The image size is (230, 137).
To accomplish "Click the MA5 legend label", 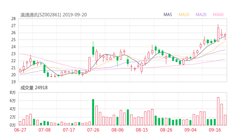I will pos(168,15).
